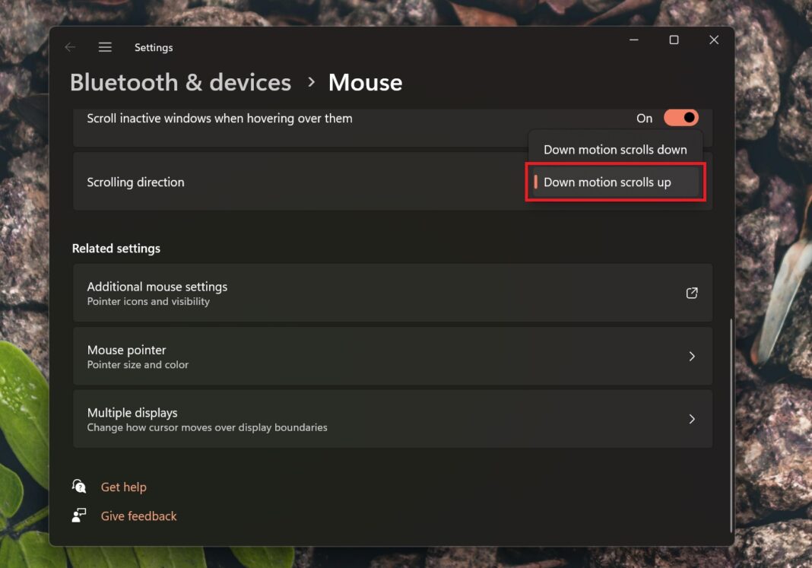Select 'Down motion scrolls down' option

615,150
